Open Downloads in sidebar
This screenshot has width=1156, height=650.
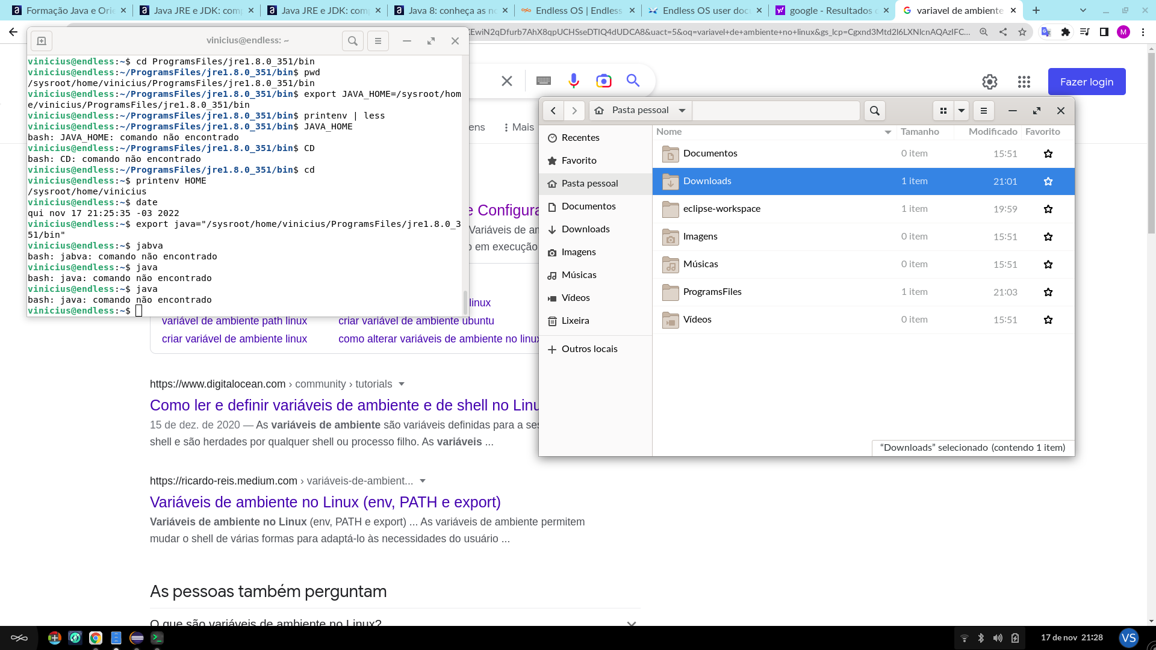coord(595,229)
